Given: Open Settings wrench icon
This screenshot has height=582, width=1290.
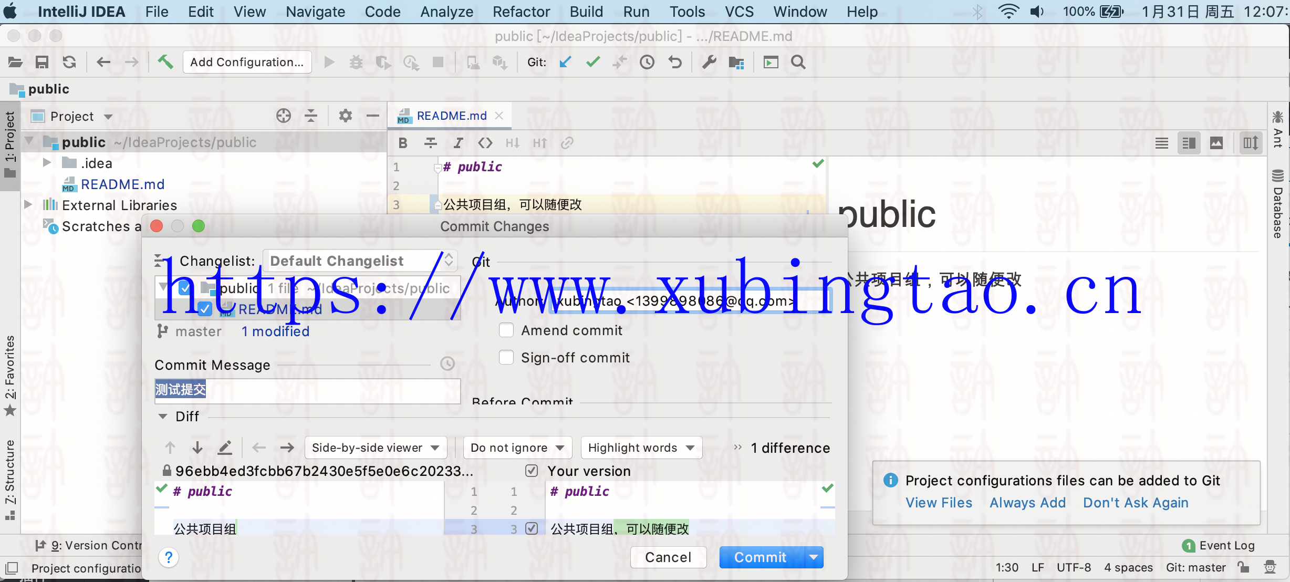Looking at the screenshot, I should point(709,63).
